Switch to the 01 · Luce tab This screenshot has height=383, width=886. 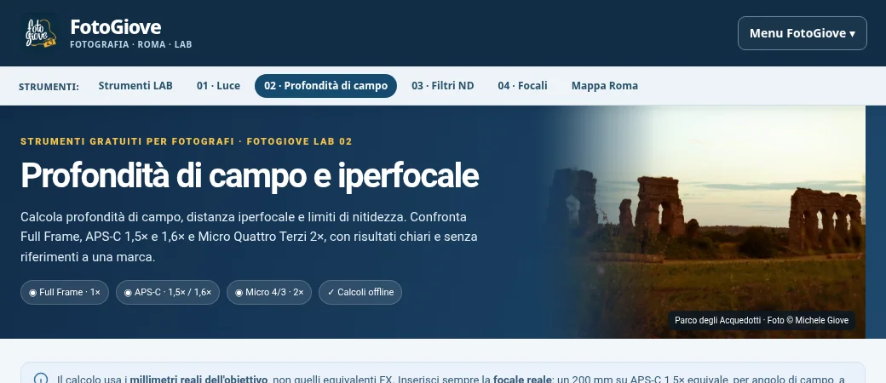218,86
